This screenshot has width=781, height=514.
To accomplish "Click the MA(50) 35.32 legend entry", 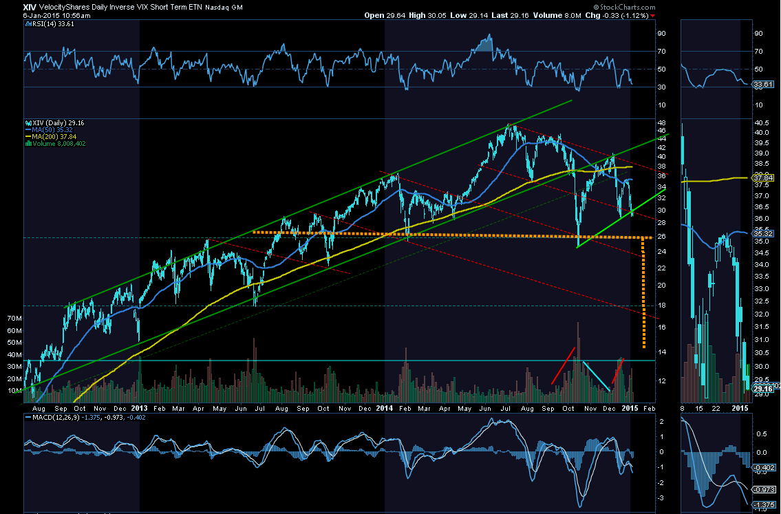I will pyautogui.click(x=50, y=129).
